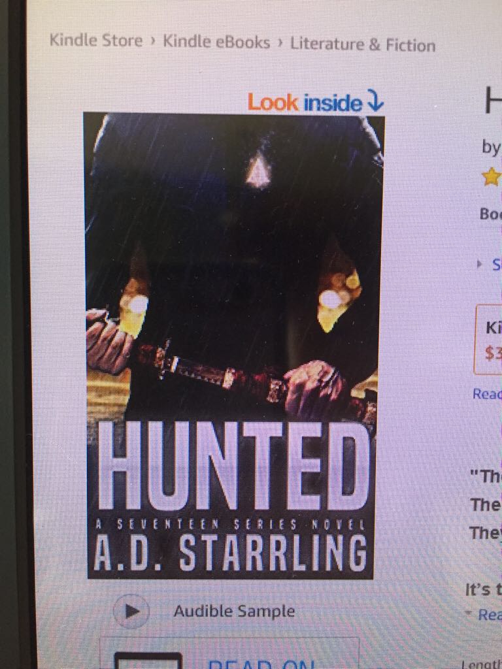Expand the triangle next to blue S text
Image resolution: width=502 pixels, height=669 pixels.
coord(480,265)
